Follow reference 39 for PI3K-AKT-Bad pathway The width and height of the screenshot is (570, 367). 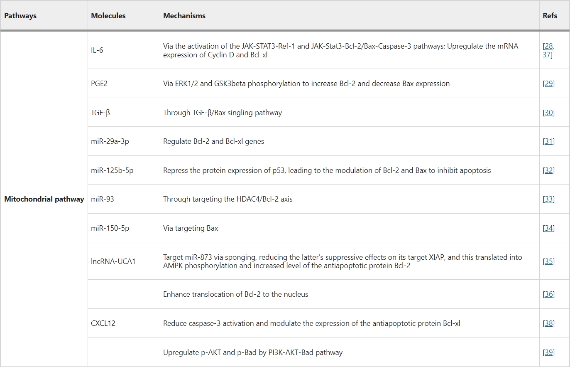coord(548,352)
